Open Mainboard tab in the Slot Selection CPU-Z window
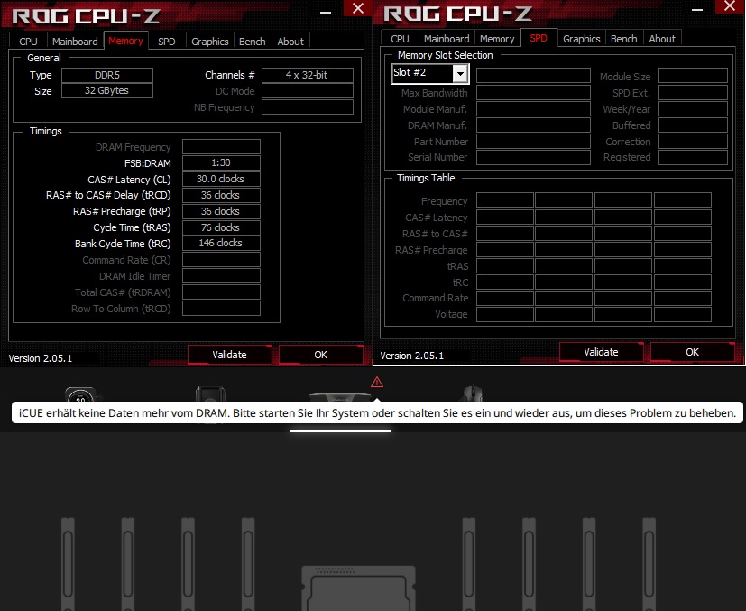 (447, 39)
